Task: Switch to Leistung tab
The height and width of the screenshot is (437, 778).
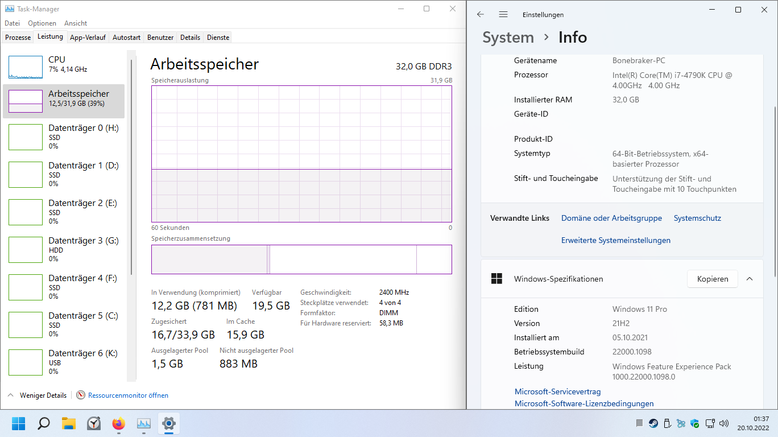Action: coord(50,36)
